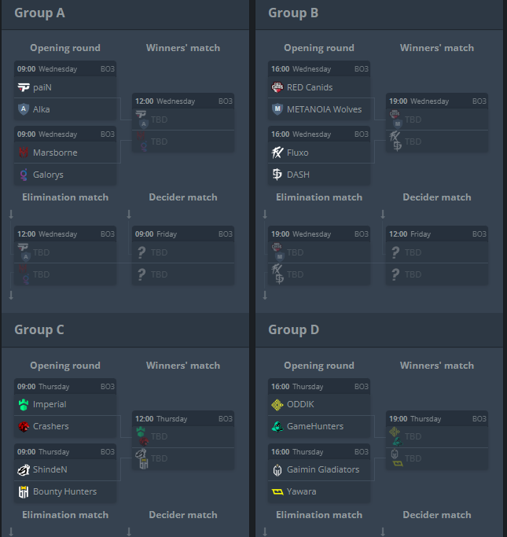
Task: Click top question mark in Group B decider
Action: tap(395, 252)
